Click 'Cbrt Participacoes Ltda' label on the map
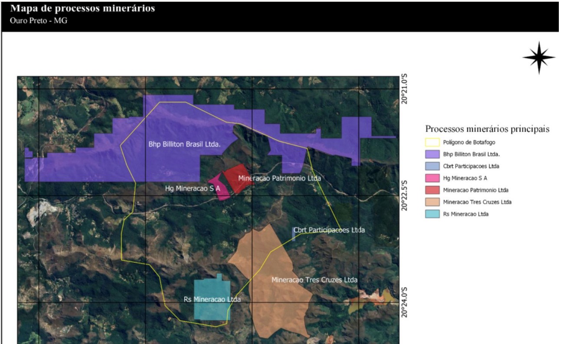Screen dimensions: 561x344 click(x=329, y=230)
